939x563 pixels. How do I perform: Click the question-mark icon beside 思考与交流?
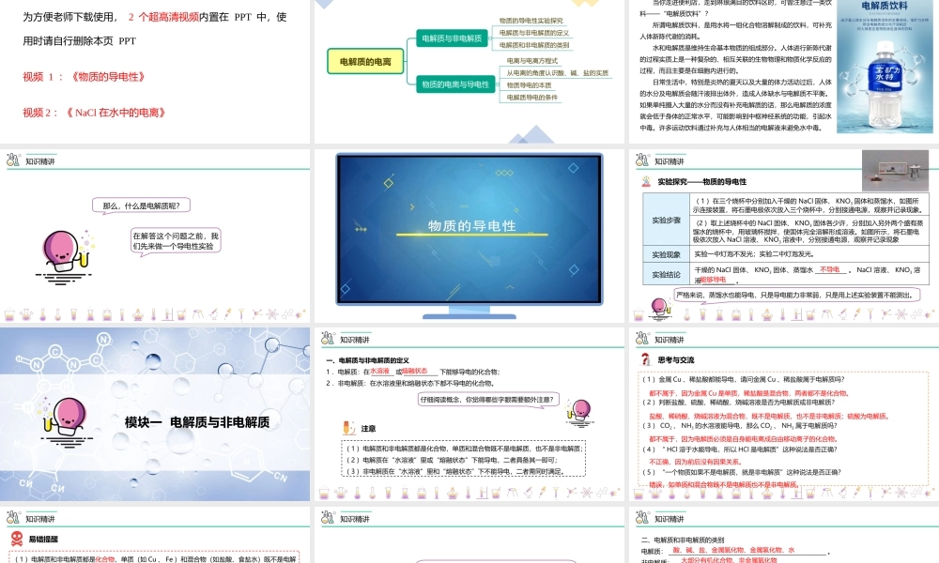pos(646,359)
